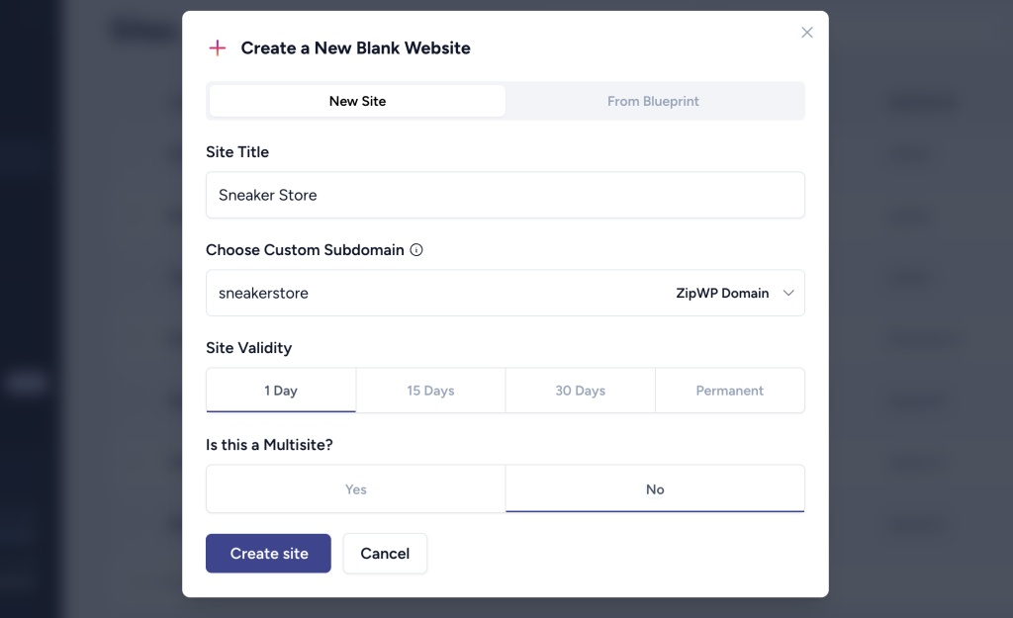Select 1 Day site validity
The height and width of the screenshot is (618, 1013).
click(281, 391)
